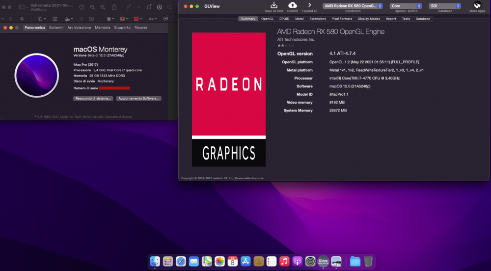491x271 pixels.
Task: Open the Music app from the Dock
Action: [284, 261]
